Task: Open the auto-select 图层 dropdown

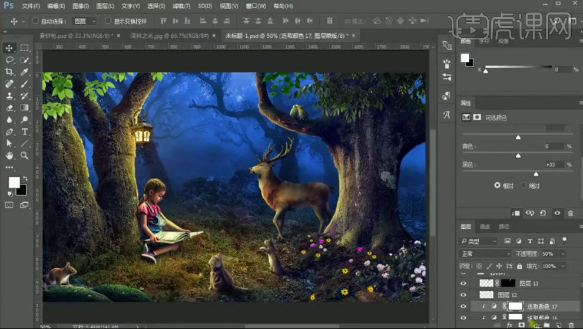Action: pos(84,21)
